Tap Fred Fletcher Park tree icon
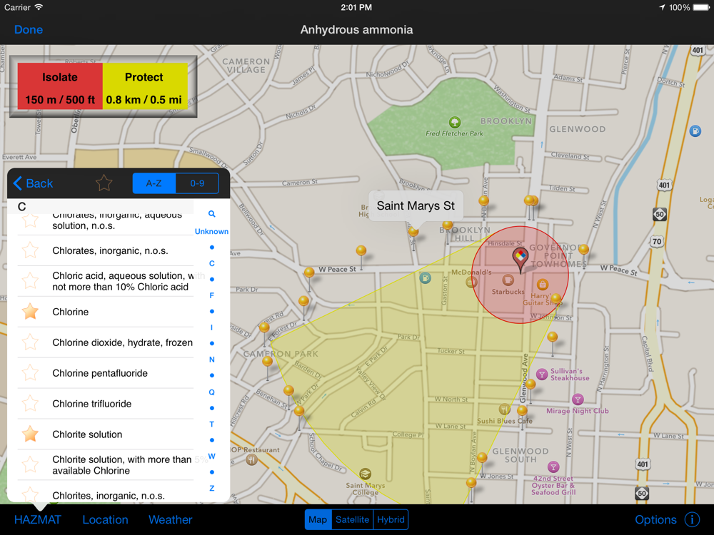 pos(454,122)
